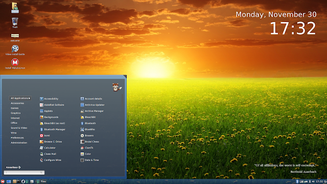
Task: Select the Office category
Action: [x=14, y=123]
